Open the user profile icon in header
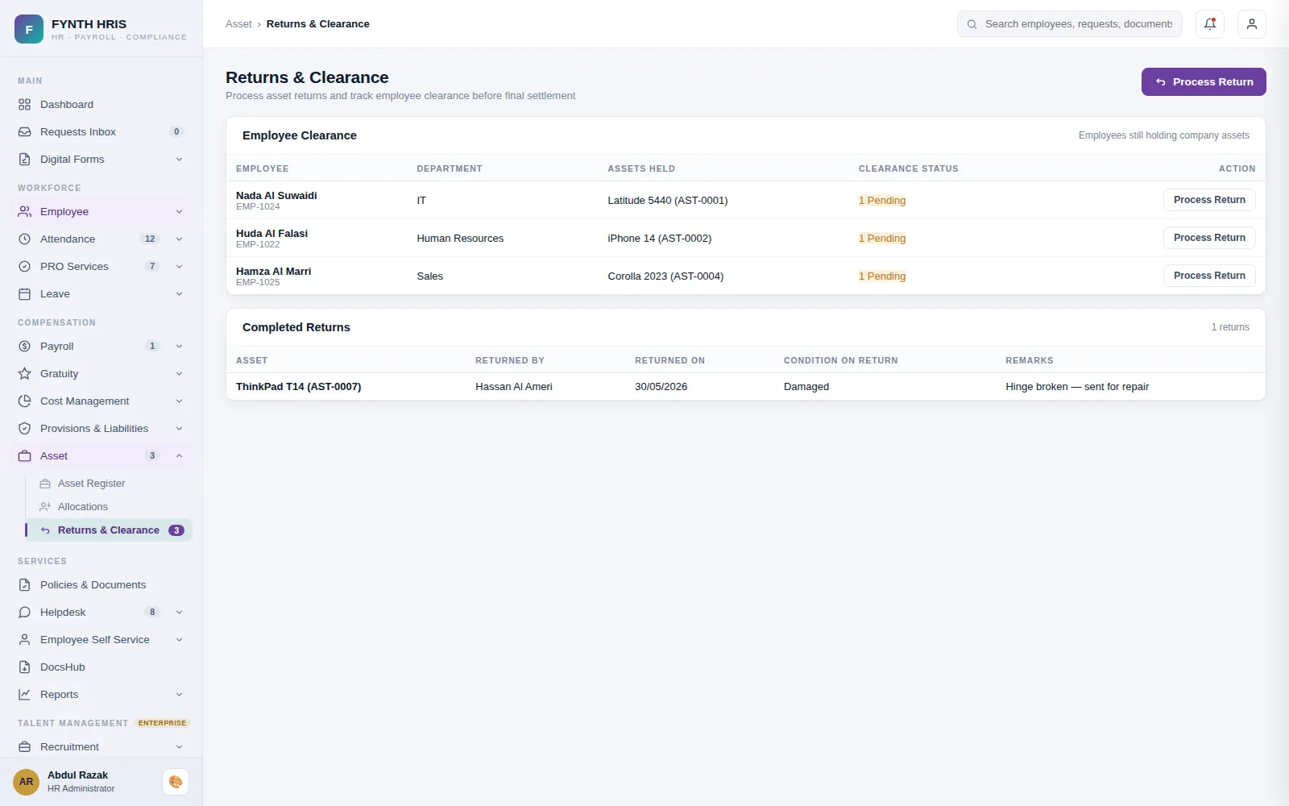 pos(1252,24)
